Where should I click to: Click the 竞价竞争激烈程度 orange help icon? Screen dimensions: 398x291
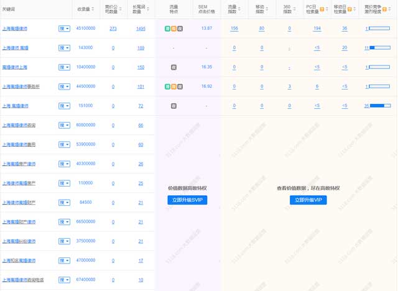coord(391,10)
